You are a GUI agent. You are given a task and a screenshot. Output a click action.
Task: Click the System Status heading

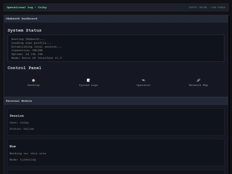pos(24,31)
